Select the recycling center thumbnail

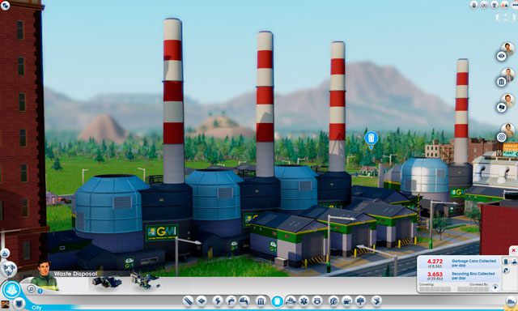145,281
